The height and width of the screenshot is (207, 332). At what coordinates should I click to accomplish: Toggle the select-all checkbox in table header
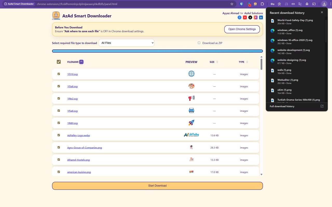pos(59,62)
